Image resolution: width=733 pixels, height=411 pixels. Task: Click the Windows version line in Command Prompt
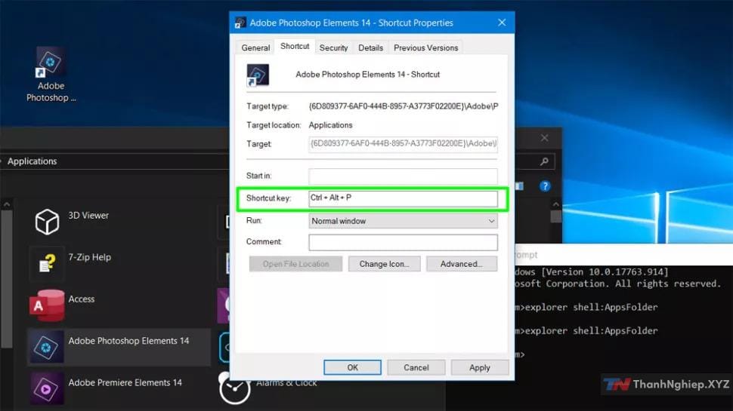[592, 272]
